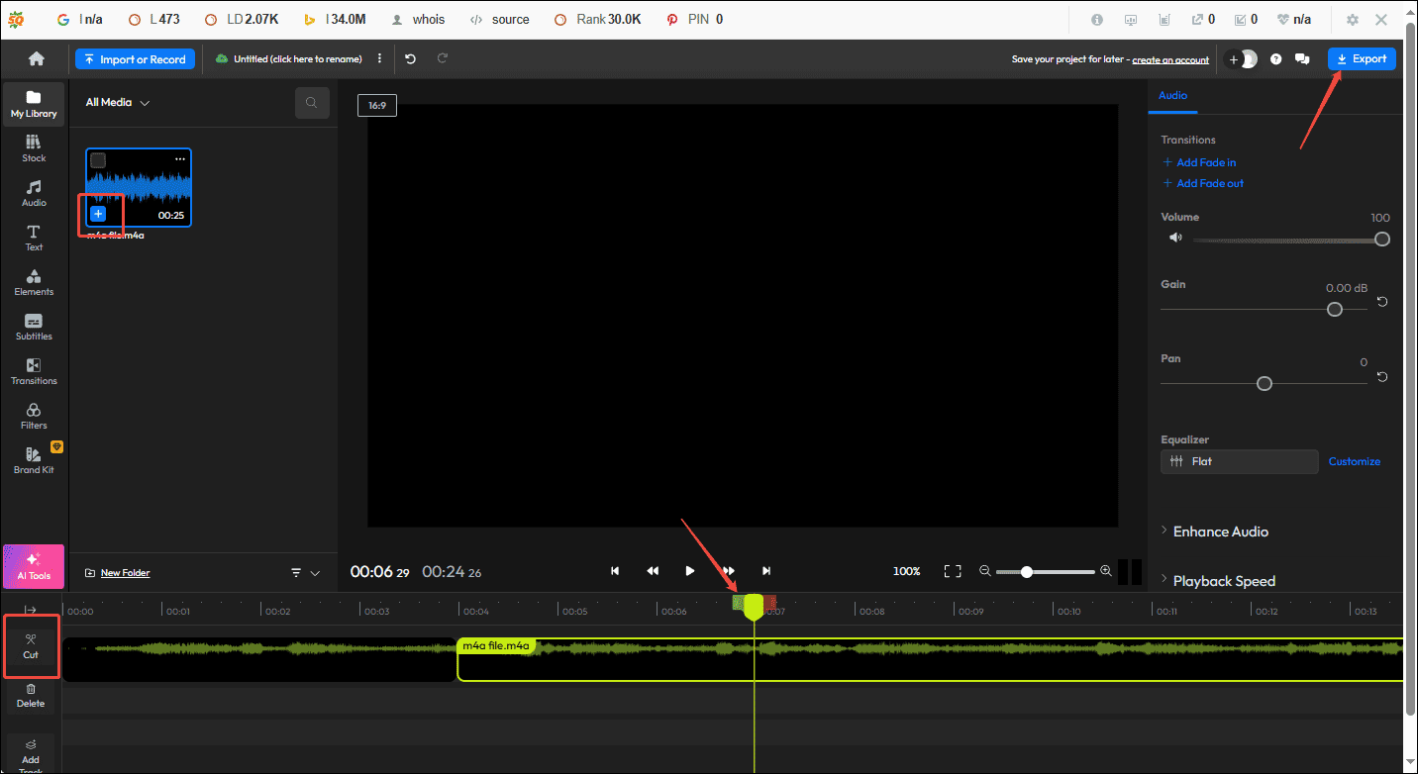Open the Stock media panel
This screenshot has height=774, width=1418.
coord(34,148)
